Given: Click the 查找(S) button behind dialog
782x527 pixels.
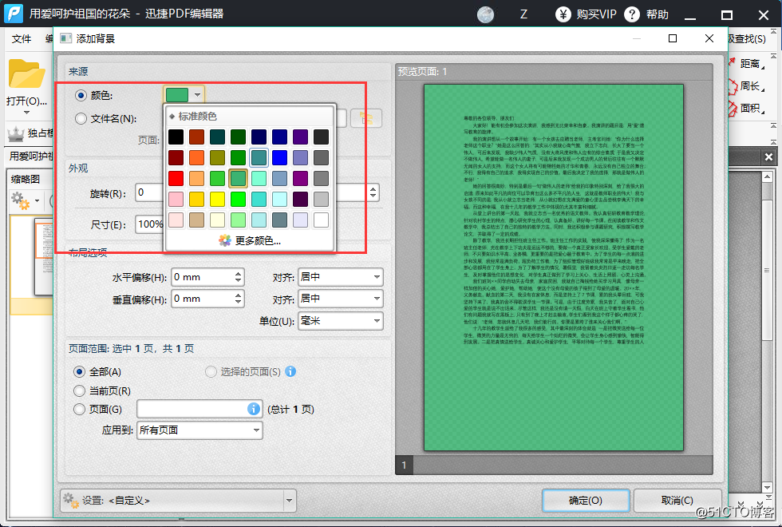Looking at the screenshot, I should click(x=748, y=39).
